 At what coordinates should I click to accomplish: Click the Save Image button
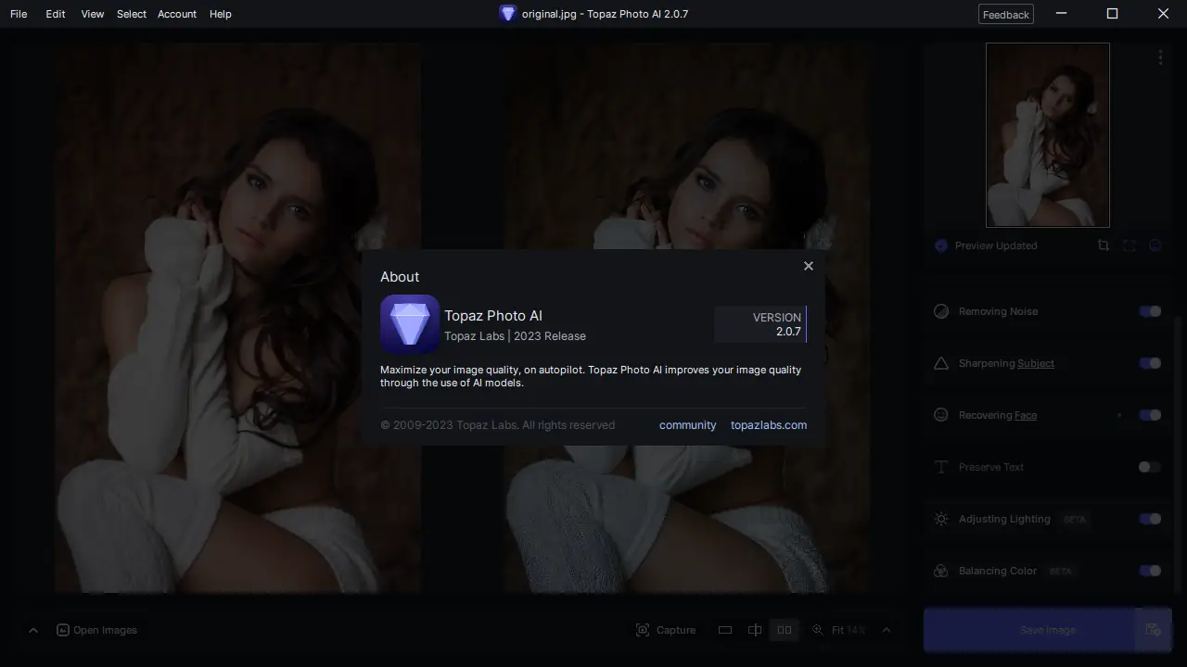point(1029,630)
